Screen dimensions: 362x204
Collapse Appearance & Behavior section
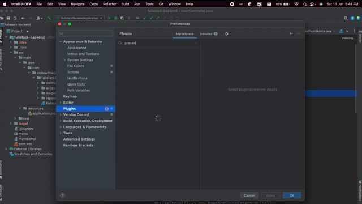[61, 41]
